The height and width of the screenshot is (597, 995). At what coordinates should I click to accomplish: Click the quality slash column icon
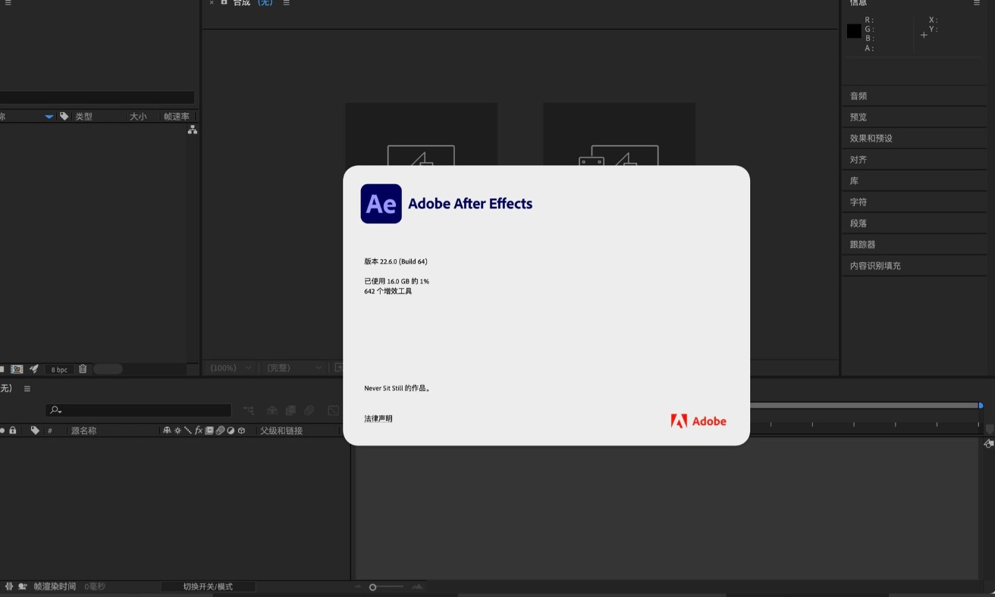click(x=187, y=430)
